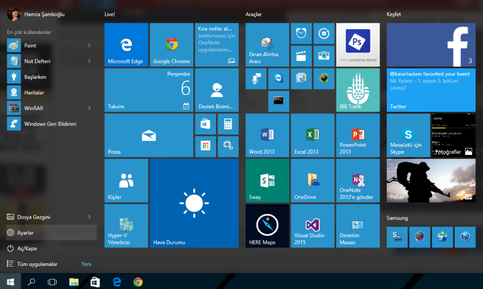
Task: Launch Sway from its tile
Action: click(x=267, y=181)
